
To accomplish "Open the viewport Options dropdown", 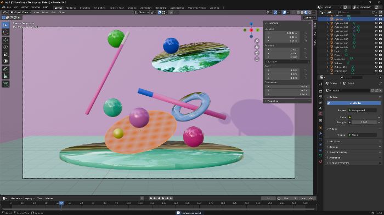I will pos(308,18).
